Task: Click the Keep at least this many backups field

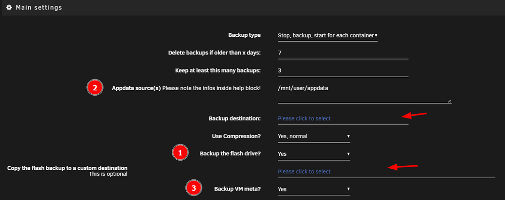Action: [x=343, y=71]
